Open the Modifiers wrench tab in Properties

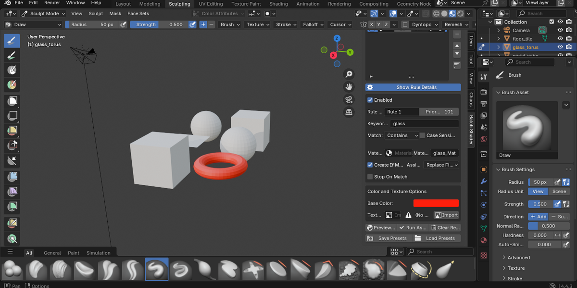tap(484, 181)
